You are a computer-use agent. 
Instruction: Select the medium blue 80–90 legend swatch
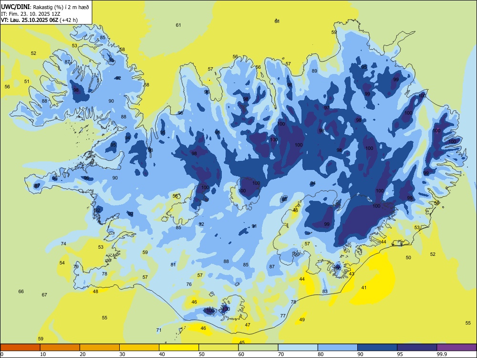(338, 347)
